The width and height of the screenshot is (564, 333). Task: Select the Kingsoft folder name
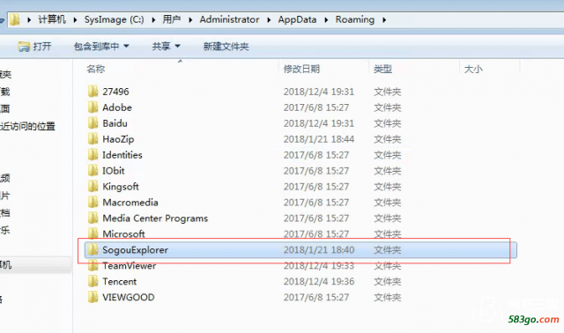coord(121,186)
